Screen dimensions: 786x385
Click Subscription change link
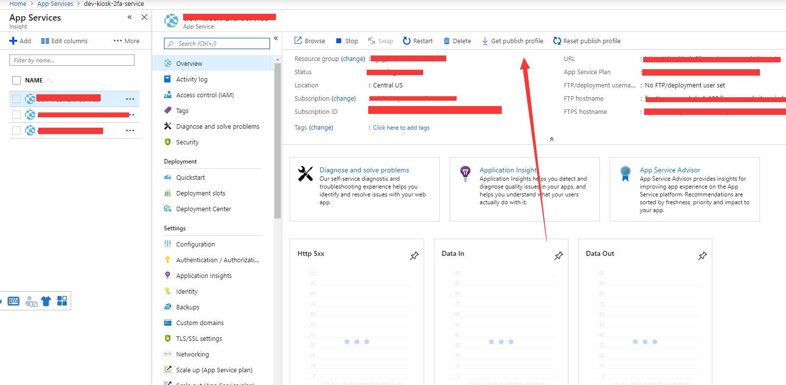click(344, 98)
